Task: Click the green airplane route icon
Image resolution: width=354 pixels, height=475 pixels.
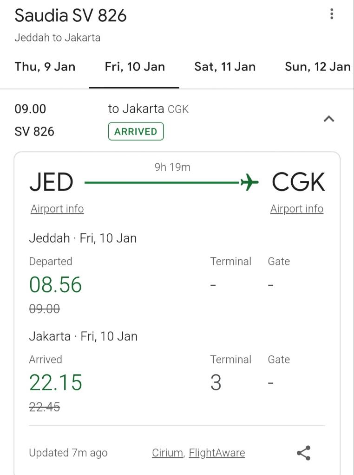Action: point(249,182)
